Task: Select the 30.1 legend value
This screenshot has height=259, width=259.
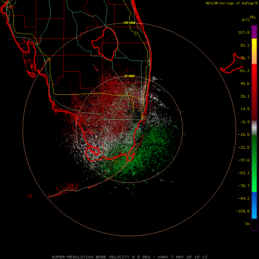Action: pyautogui.click(x=245, y=96)
